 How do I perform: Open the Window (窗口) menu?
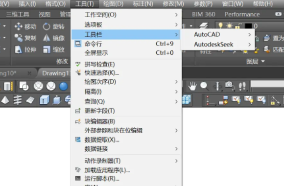pyautogui.click(x=233, y=3)
